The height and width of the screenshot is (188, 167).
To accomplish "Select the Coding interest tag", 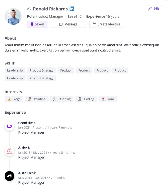I will coord(86,99).
